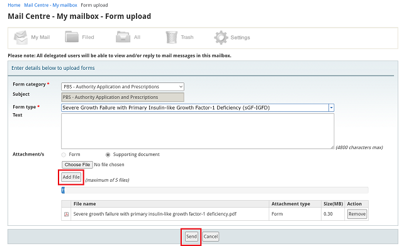Select the Form attachment radio button

64,155
